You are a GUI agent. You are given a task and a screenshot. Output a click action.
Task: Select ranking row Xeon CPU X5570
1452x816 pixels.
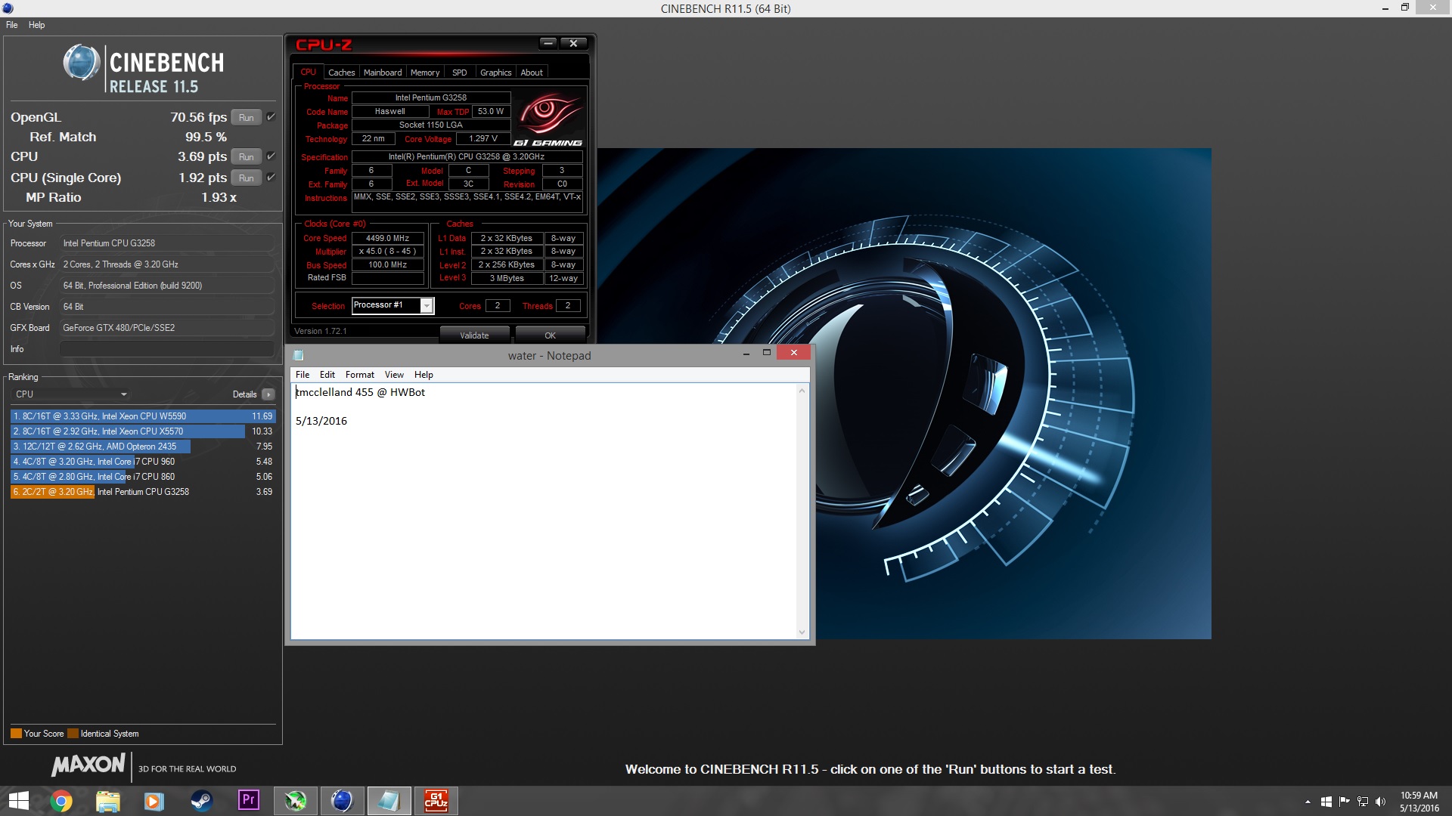point(143,431)
